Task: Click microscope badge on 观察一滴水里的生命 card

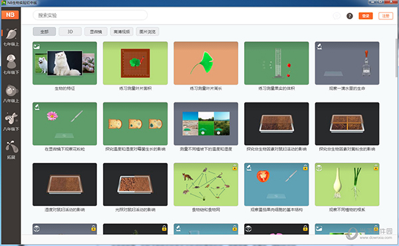Action: tap(319, 47)
